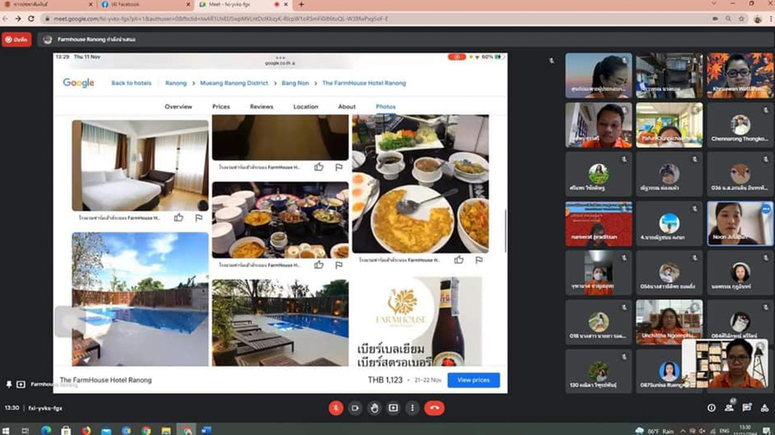Open Microsoft Edge from the taskbar
The width and height of the screenshot is (775, 435).
[46, 430]
